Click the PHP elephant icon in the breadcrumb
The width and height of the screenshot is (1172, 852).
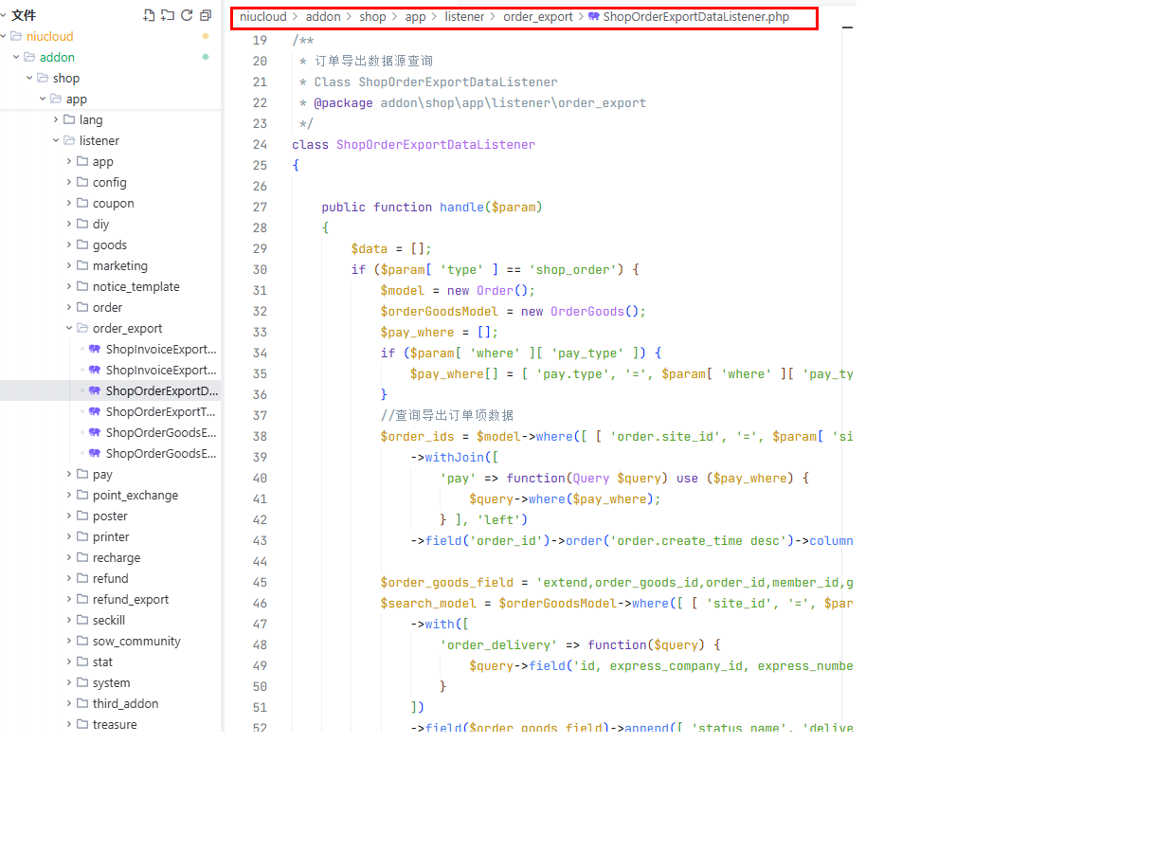click(x=594, y=17)
